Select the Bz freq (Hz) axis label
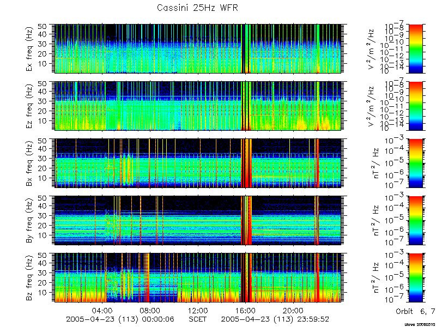This screenshot has height=327, width=436. [30, 277]
